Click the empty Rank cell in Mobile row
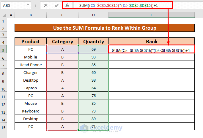Image resolution: width=203 pixels, height=138 pixels. [152, 57]
